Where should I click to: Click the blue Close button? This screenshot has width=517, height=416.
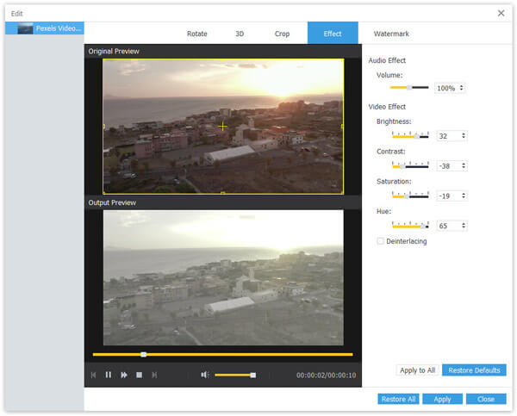point(486,399)
